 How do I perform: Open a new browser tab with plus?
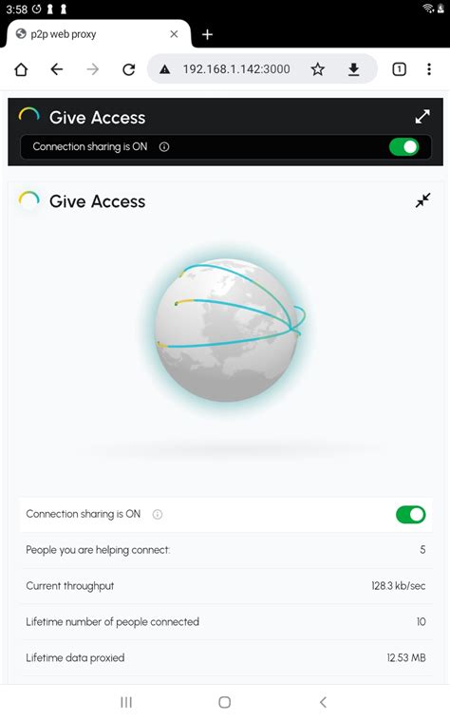[207, 34]
